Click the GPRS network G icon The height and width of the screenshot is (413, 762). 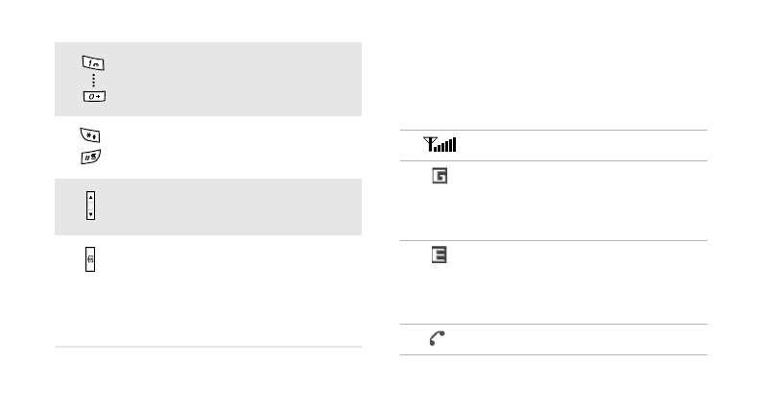pyautogui.click(x=440, y=176)
